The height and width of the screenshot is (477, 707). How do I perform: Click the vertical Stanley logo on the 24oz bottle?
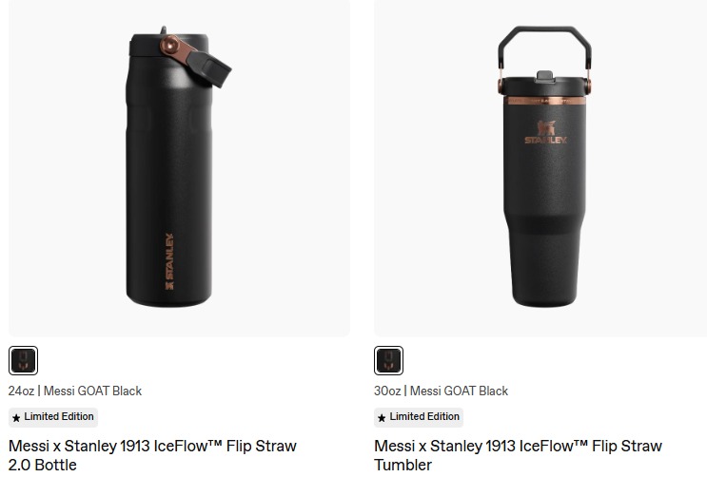168,259
